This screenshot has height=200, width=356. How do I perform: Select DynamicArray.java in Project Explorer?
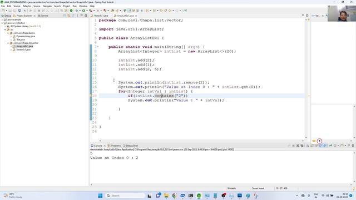click(26, 36)
